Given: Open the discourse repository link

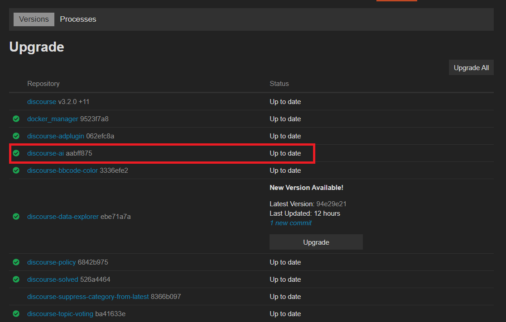Looking at the screenshot, I should tap(42, 102).
